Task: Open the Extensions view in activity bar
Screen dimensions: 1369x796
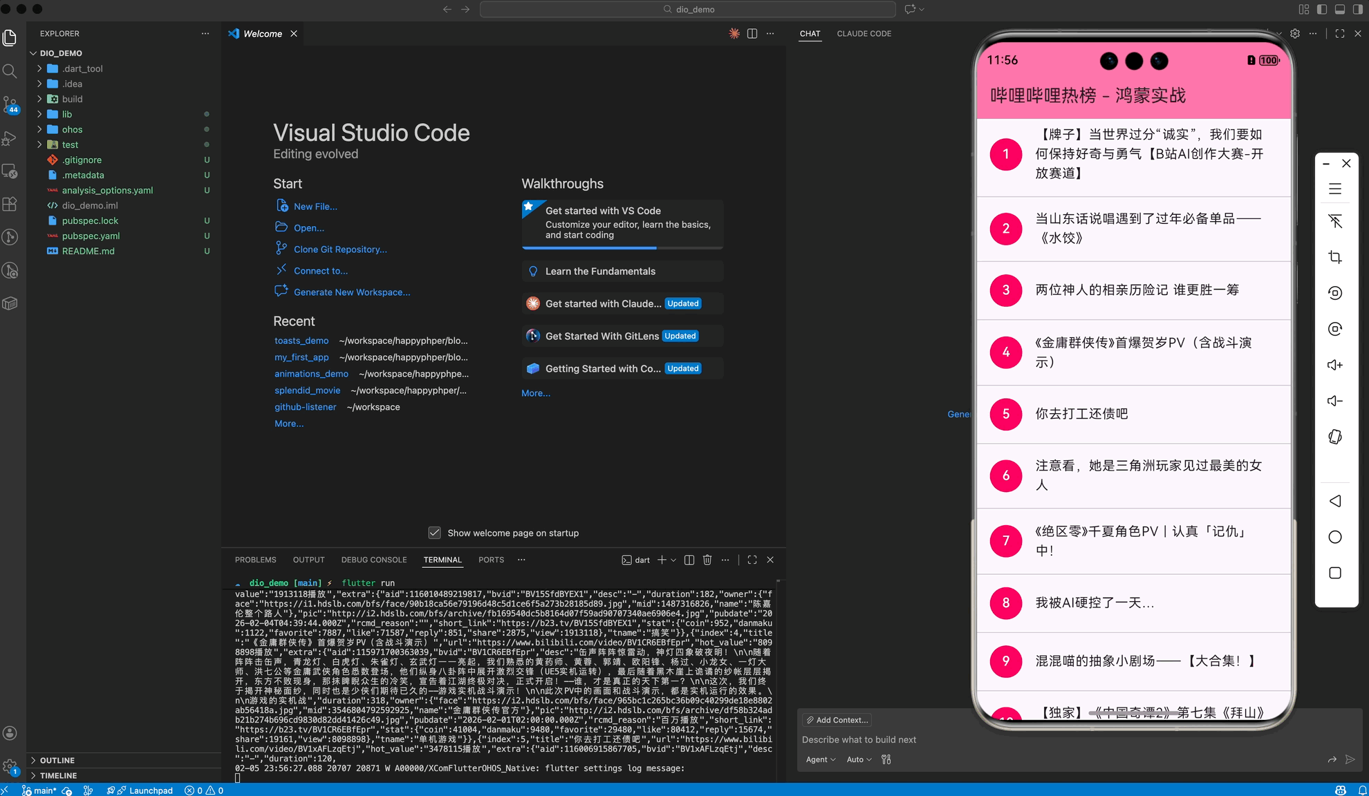Action: click(x=10, y=204)
